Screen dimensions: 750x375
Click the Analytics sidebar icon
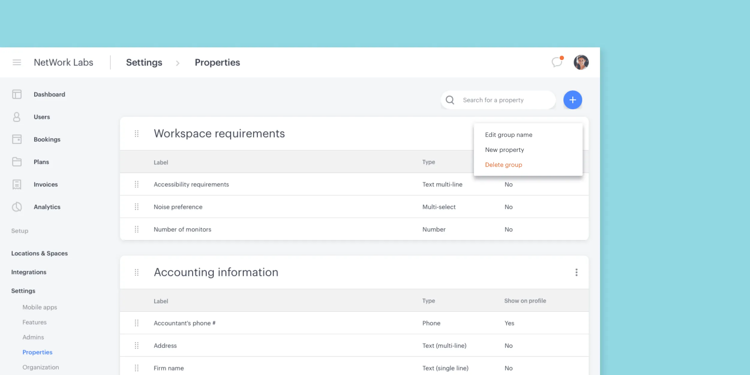coord(17,207)
